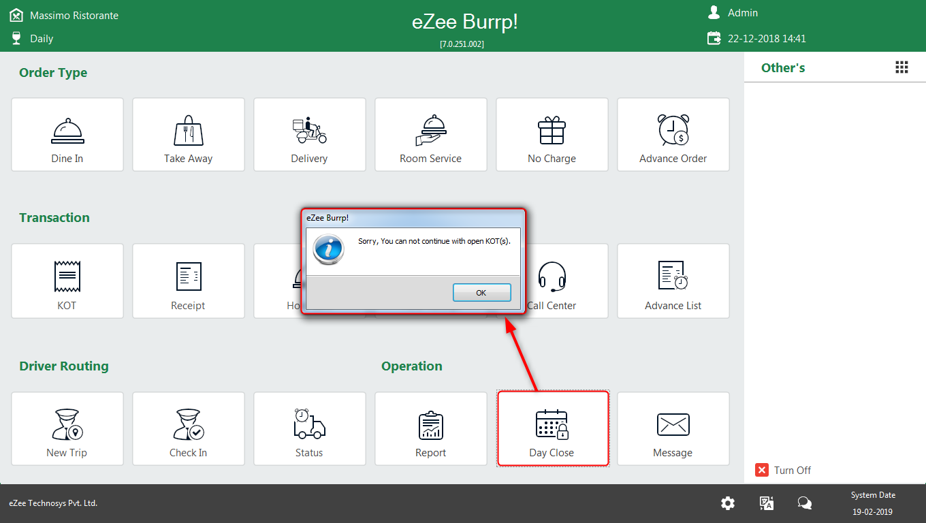Click the System Date 19-02-2019 text
Image resolution: width=926 pixels, height=523 pixels.
873,503
